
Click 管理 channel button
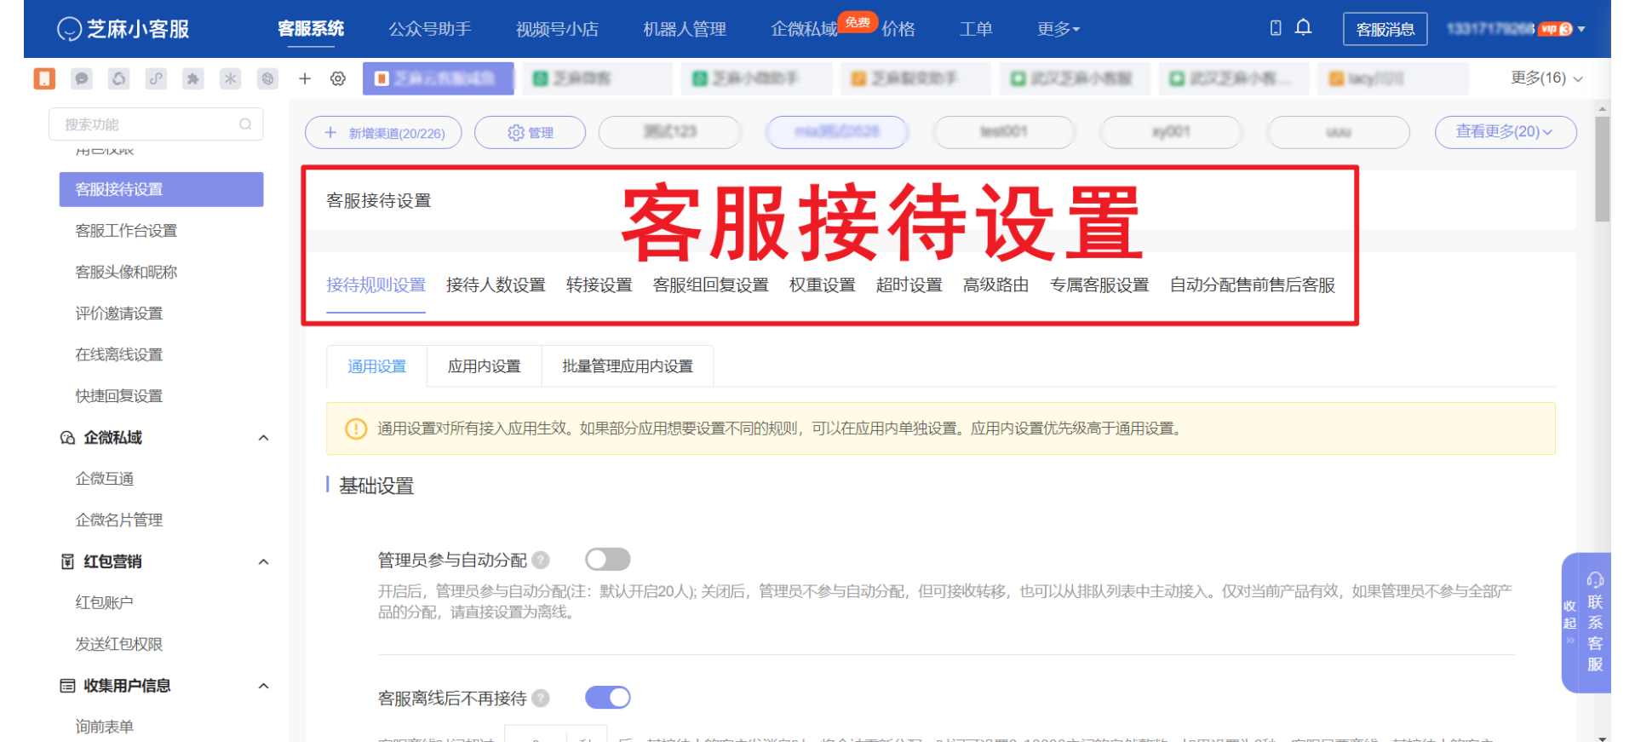point(530,133)
